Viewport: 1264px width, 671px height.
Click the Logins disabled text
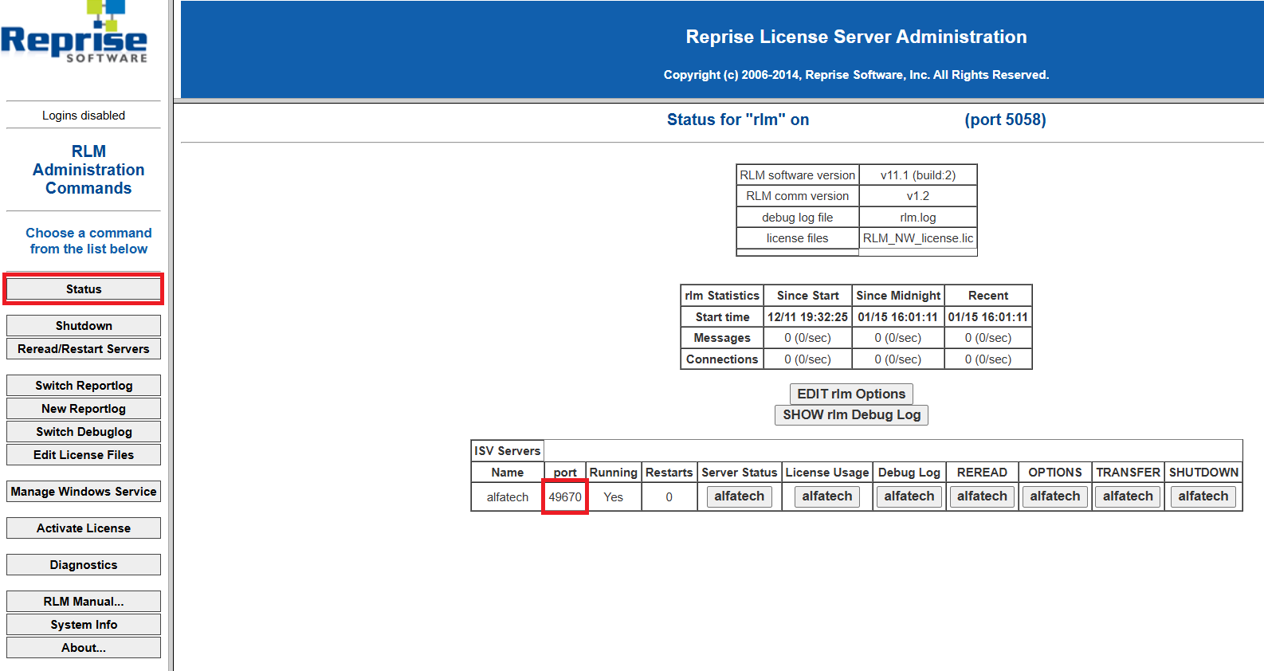coord(84,116)
